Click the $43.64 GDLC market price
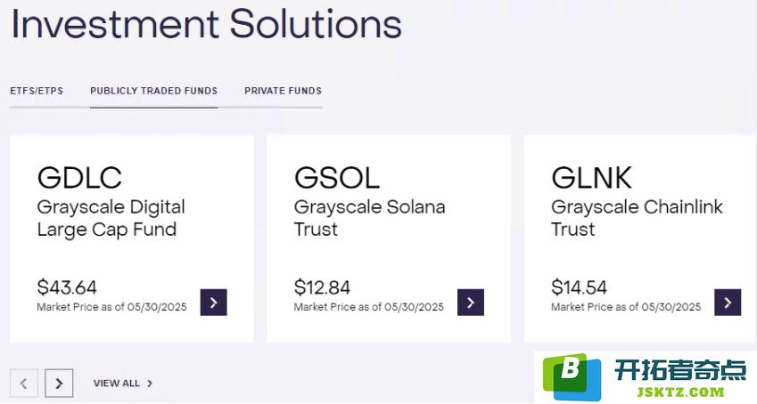 (67, 287)
